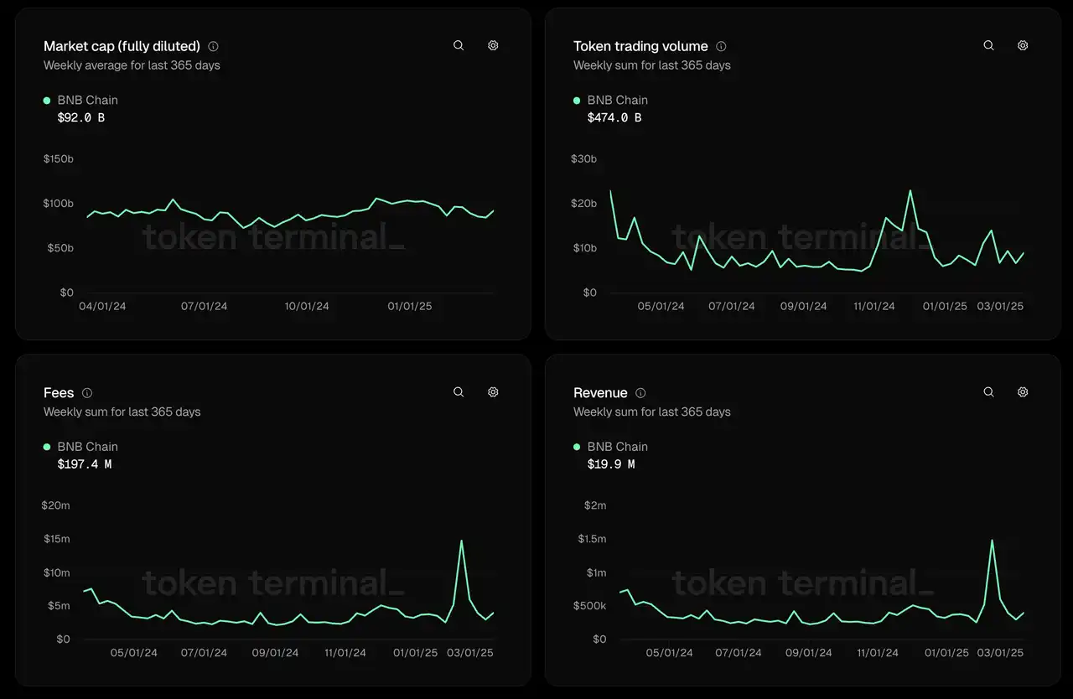Toggle BNB Chain legend in Fees chart
This screenshot has width=1073, height=699.
point(87,447)
